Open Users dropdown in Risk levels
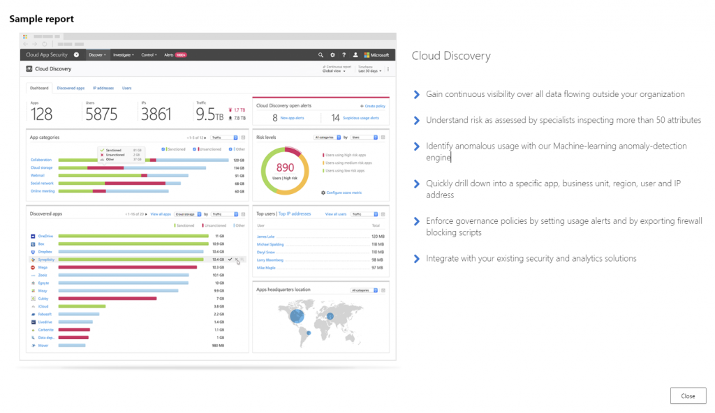The width and height of the screenshot is (715, 413). click(364, 137)
